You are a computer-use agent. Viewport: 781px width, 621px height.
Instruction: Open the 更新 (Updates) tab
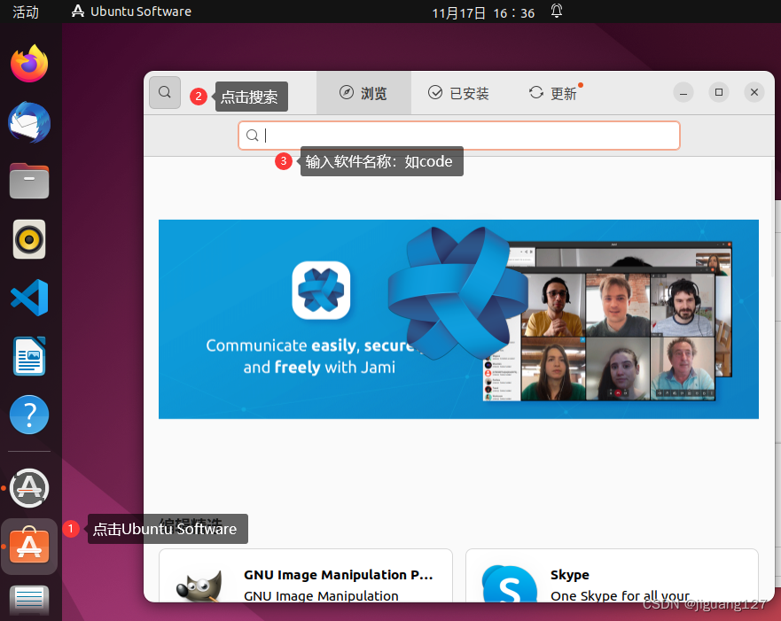click(553, 92)
